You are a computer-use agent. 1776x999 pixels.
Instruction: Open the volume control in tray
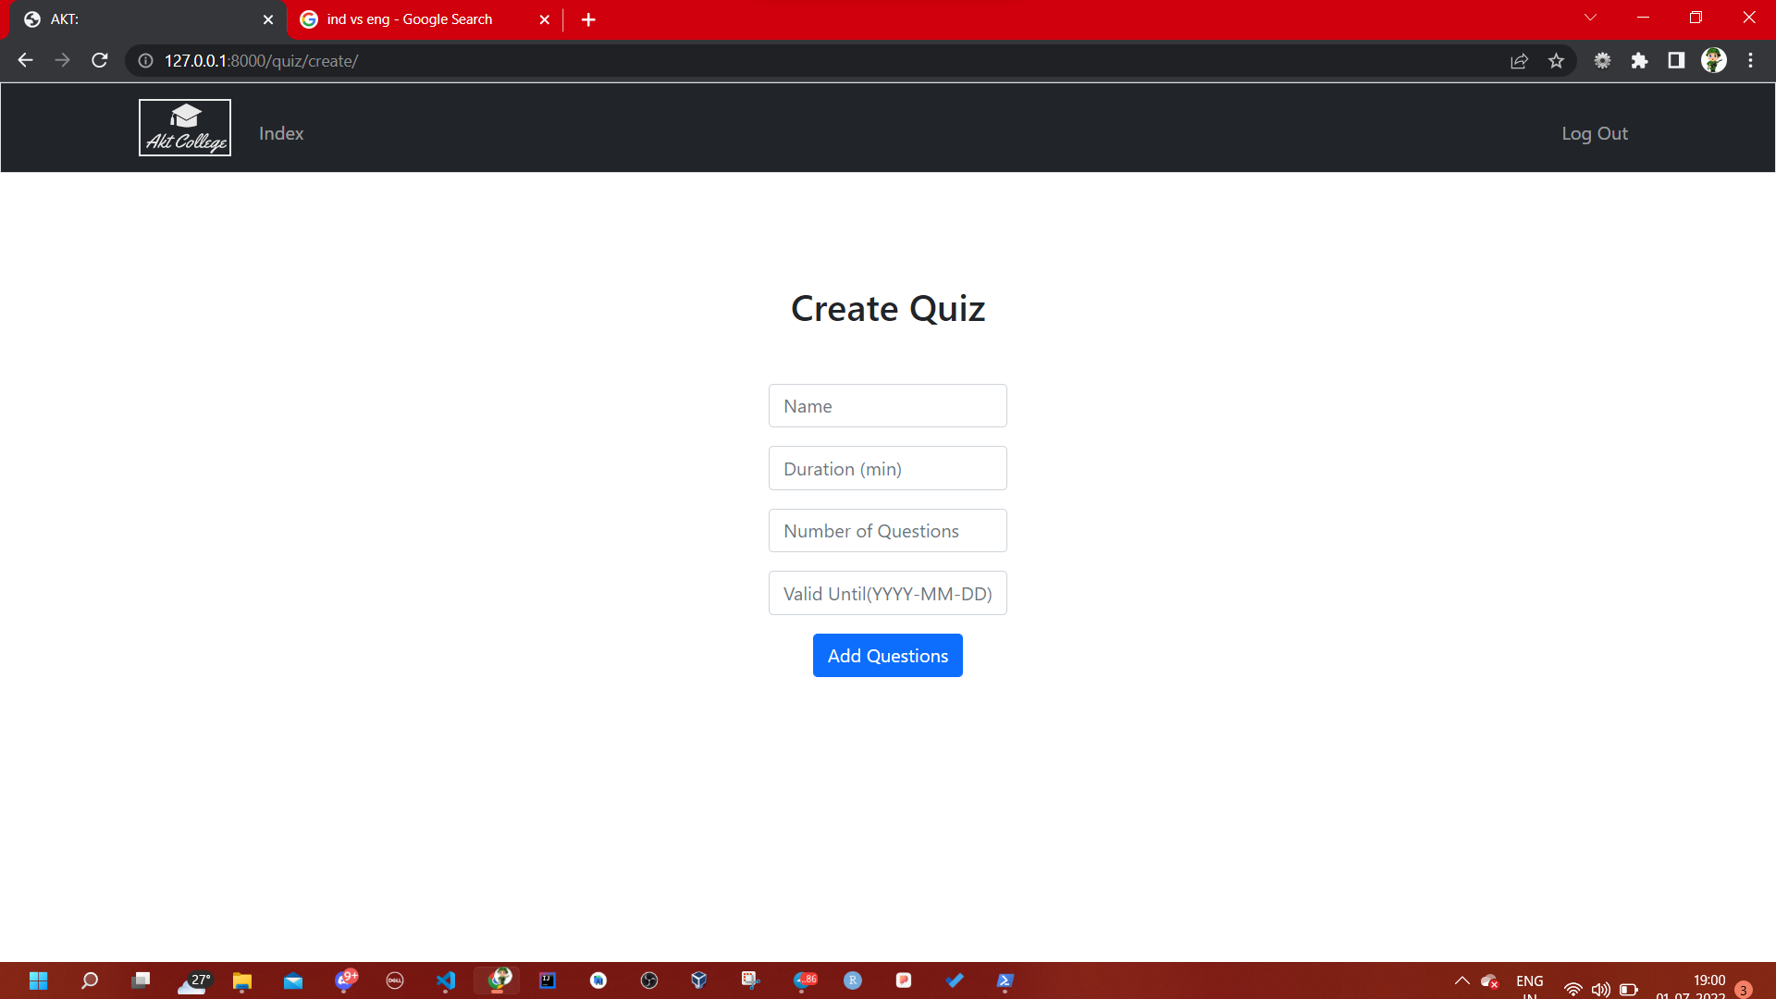(1600, 989)
